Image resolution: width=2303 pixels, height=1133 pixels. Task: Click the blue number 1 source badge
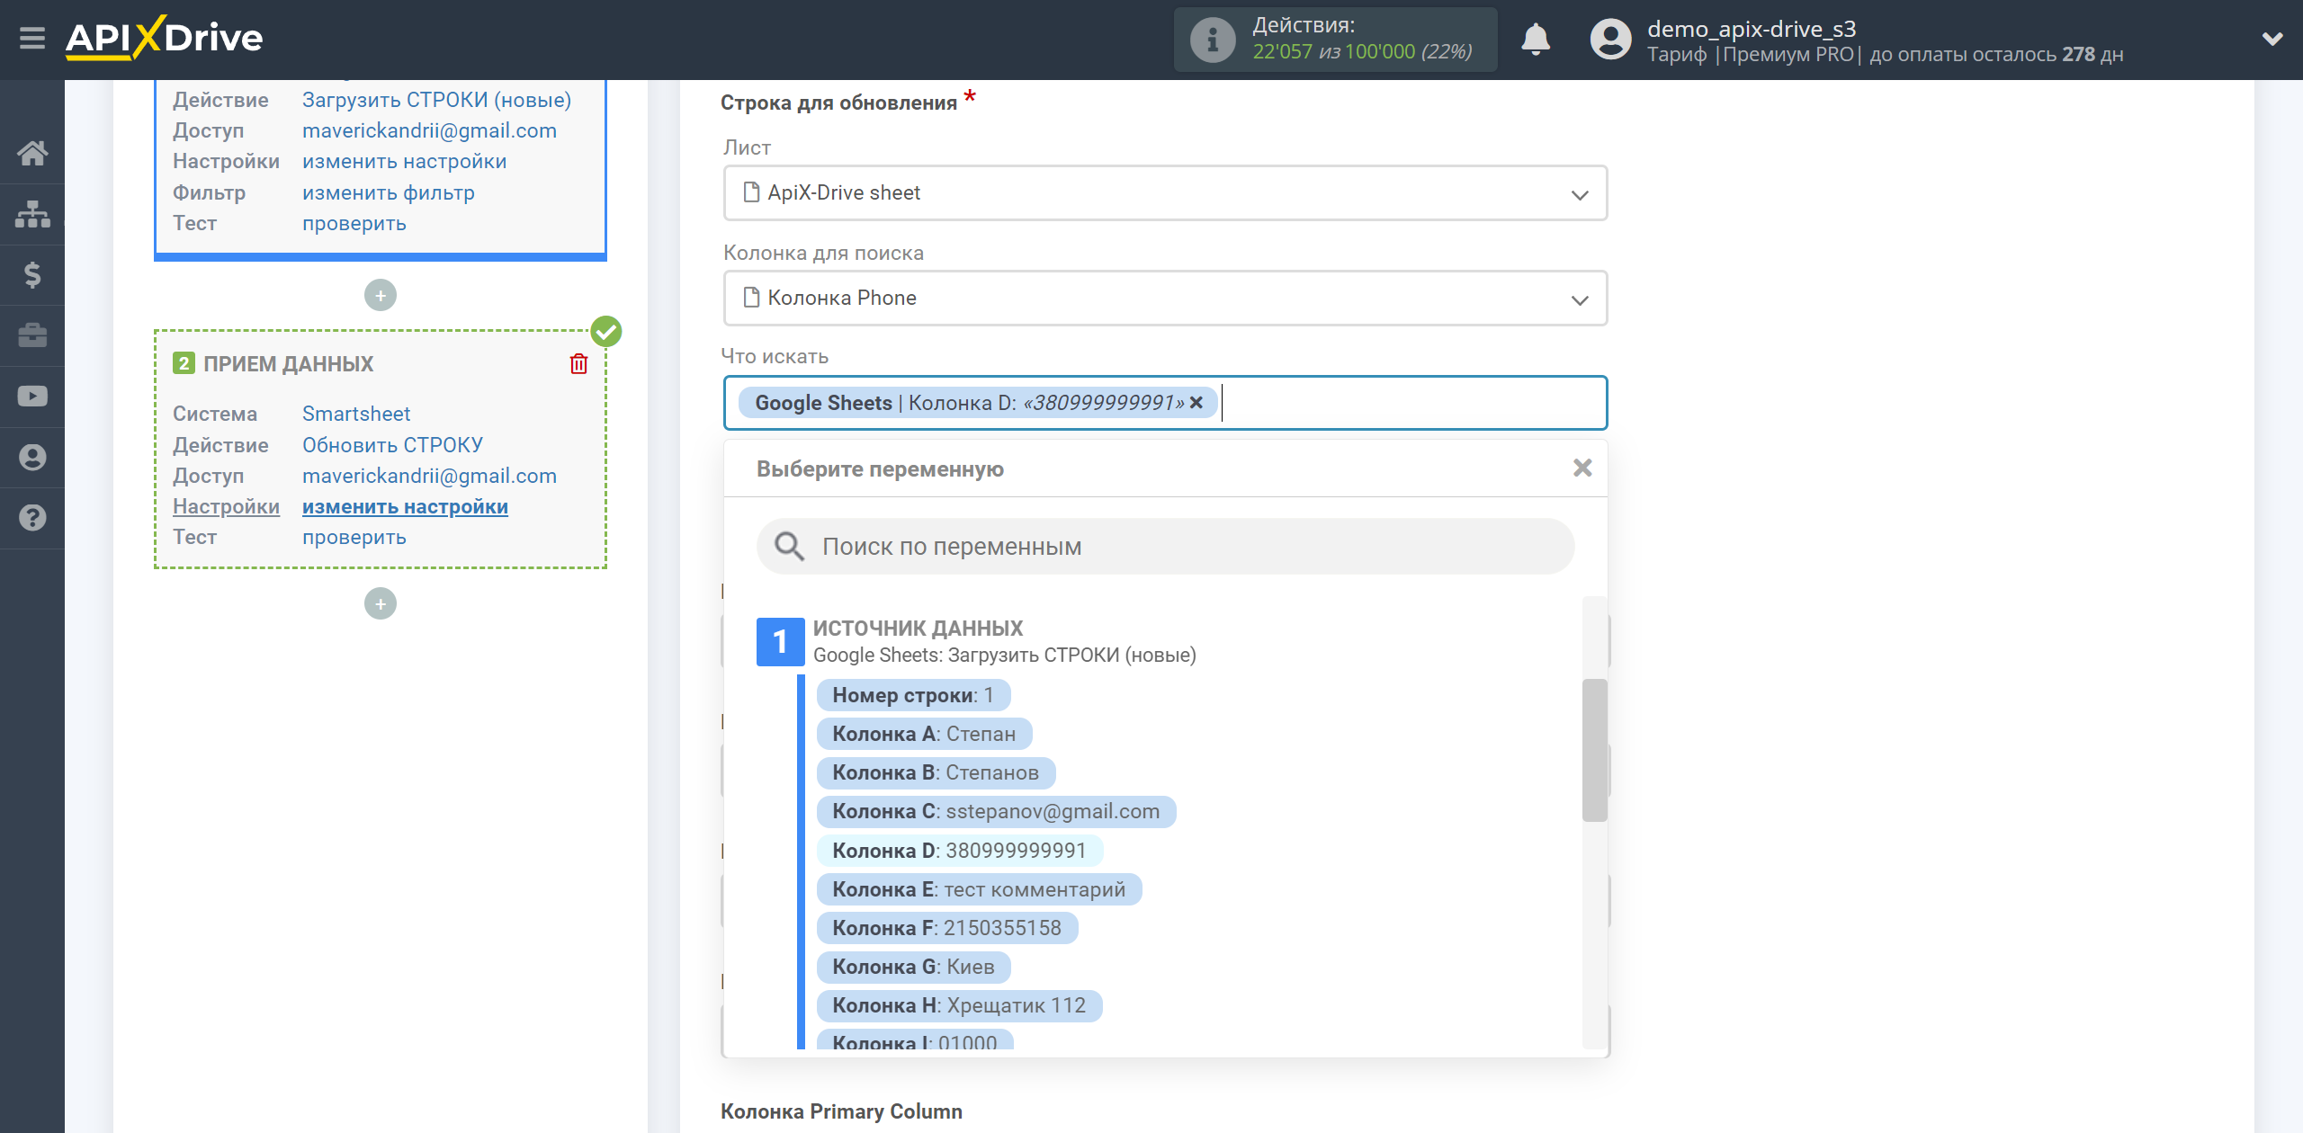[780, 641]
